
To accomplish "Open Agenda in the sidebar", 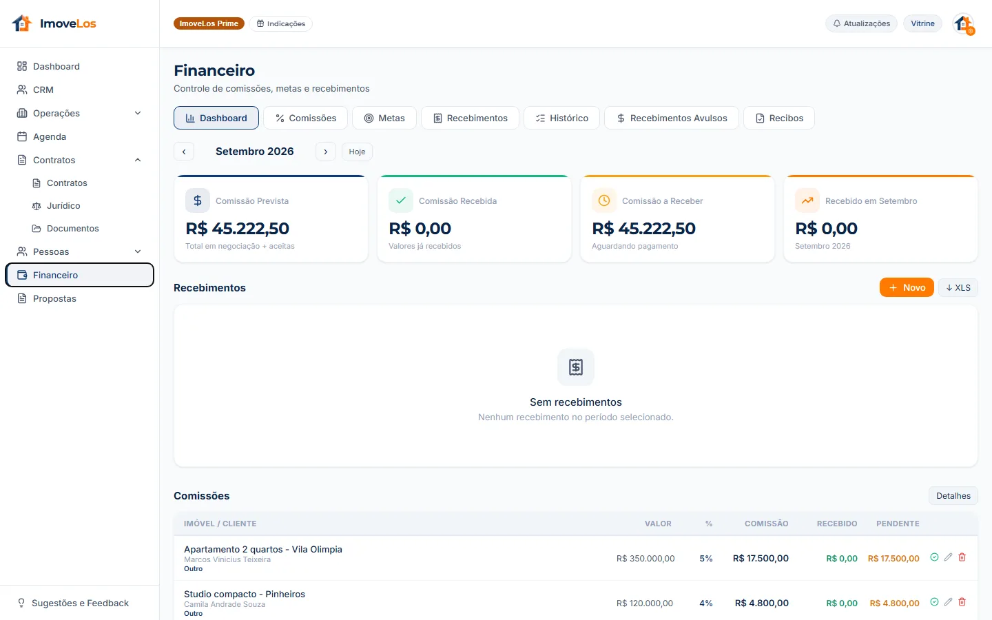I will point(80,136).
